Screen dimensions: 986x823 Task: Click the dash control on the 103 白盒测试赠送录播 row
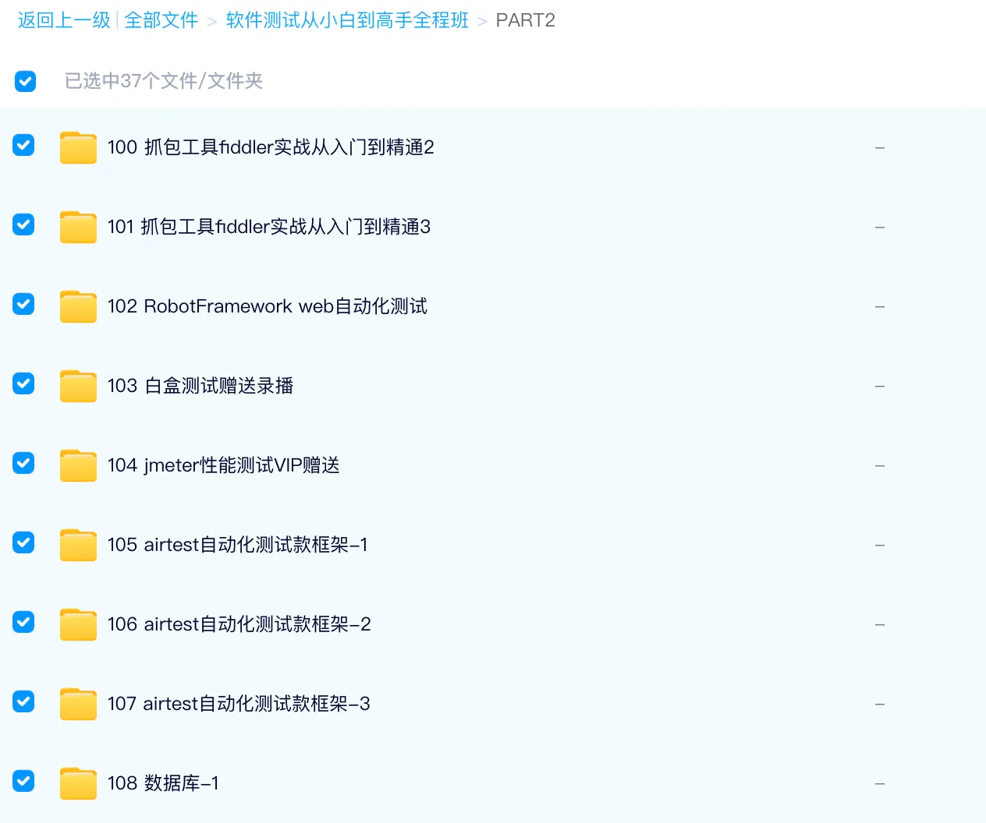[x=880, y=386]
